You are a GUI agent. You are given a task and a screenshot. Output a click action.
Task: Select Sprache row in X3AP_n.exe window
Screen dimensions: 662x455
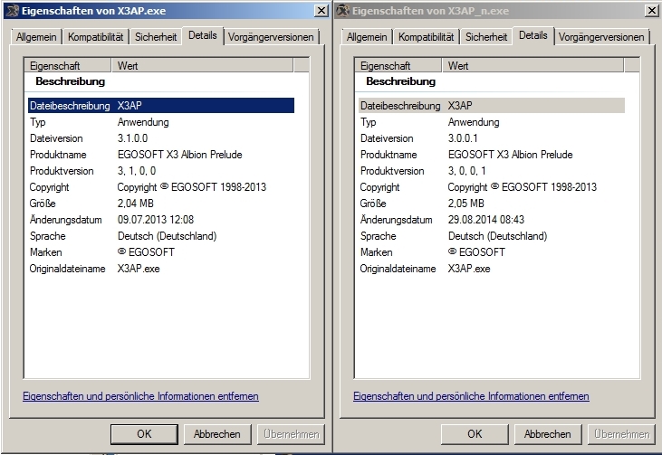click(x=492, y=236)
